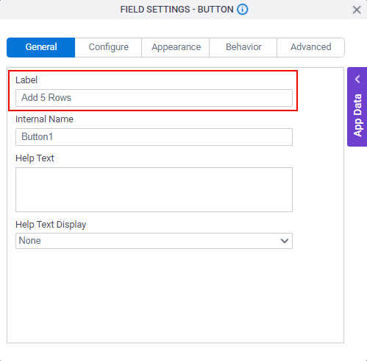Click the Label caption text
Screen dimensions: 367x361
[x=26, y=80]
